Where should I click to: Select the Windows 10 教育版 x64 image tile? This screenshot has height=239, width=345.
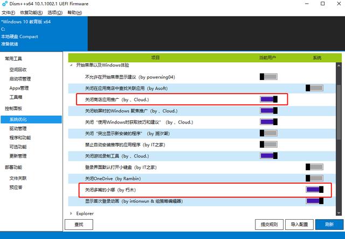click(44, 33)
